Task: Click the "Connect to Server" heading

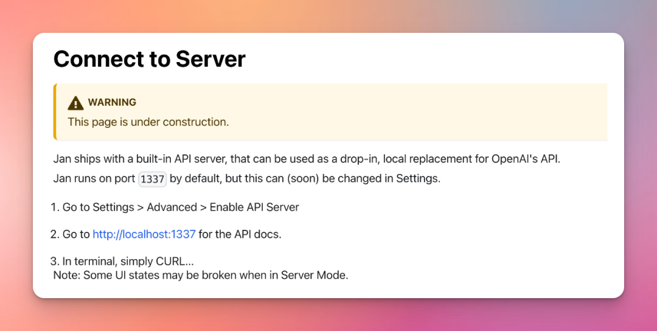Action: 150,59
